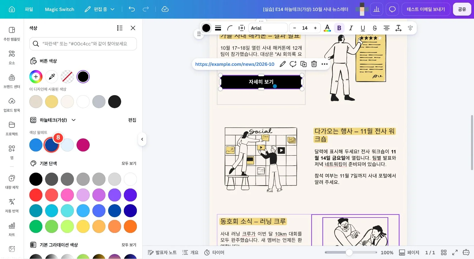This screenshot has width=474, height=259.
Task: Switch color panel to list view
Action: point(120,28)
